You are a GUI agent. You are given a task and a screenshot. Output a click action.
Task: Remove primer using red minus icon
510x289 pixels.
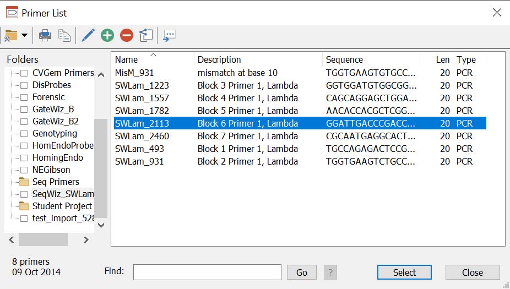click(127, 35)
